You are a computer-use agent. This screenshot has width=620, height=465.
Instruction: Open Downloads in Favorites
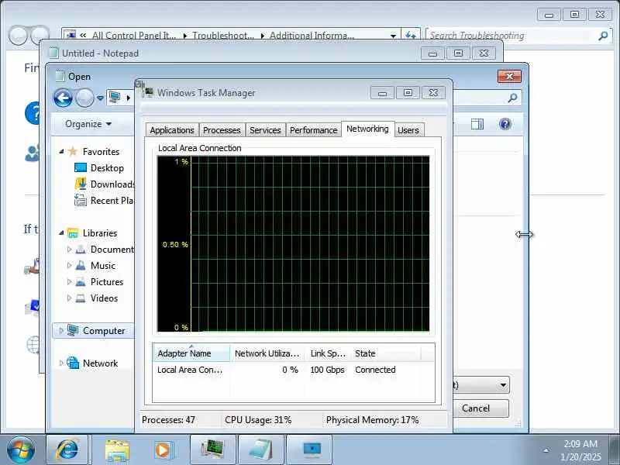pyautogui.click(x=112, y=184)
